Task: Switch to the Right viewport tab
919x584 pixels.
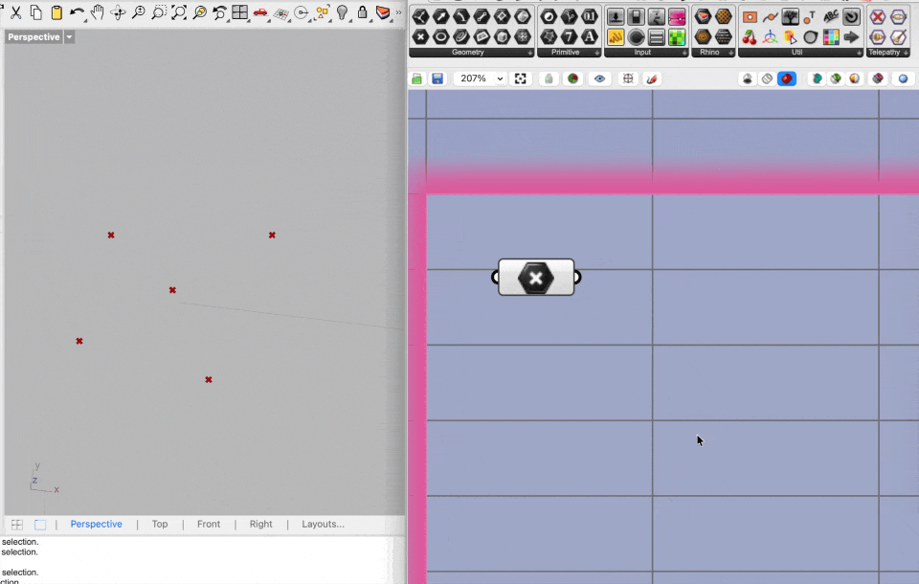Action: [x=260, y=525]
